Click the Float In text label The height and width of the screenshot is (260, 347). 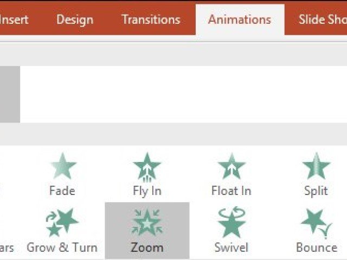pyautogui.click(x=232, y=191)
